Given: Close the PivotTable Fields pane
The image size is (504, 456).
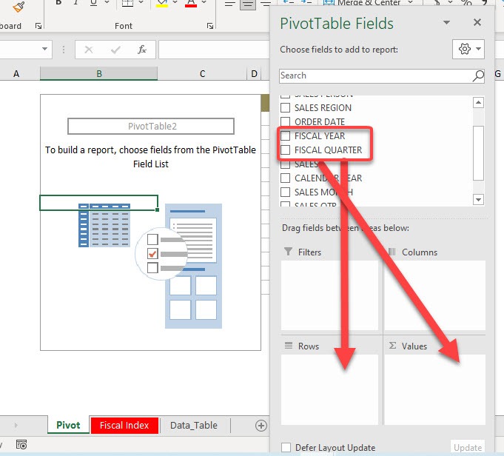Looking at the screenshot, I should click(477, 22).
